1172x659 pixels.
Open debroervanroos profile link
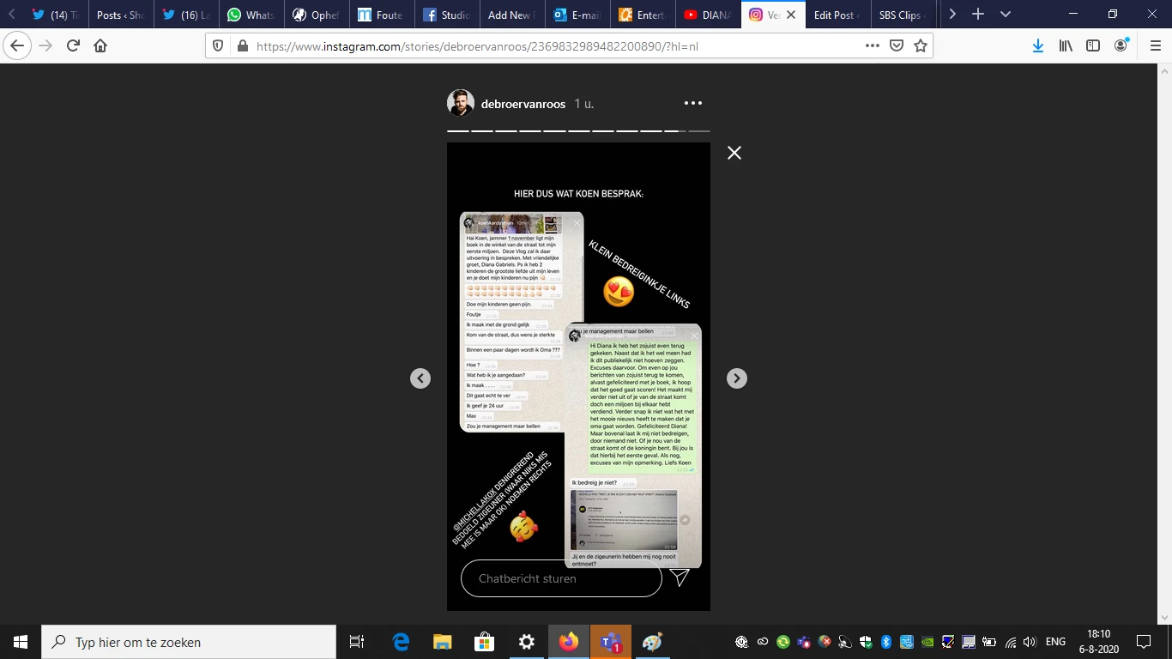coord(523,104)
